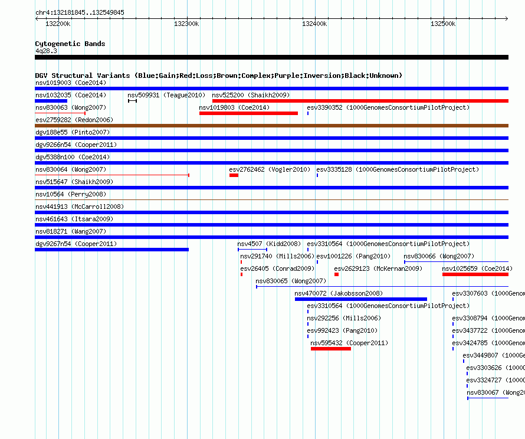
Task: Open variant nsv1032035 (Coe2014)
Action: point(71,95)
